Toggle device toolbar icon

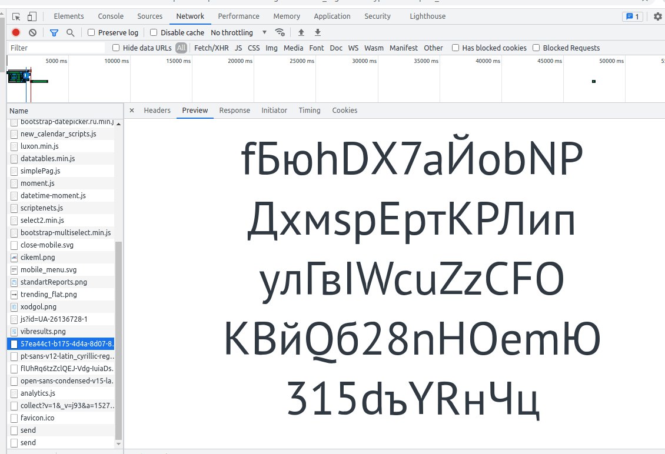pyautogui.click(x=32, y=16)
